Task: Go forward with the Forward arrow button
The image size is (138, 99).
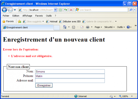Action: [10, 10]
